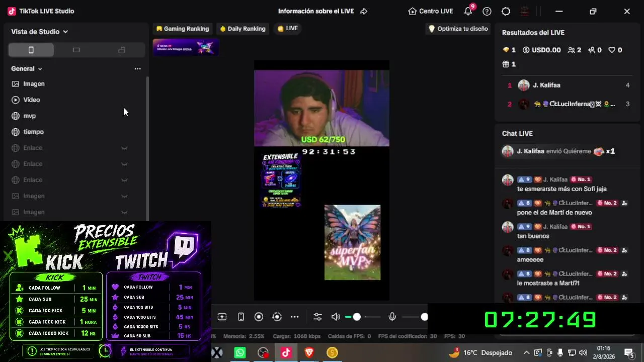Screen dimensions: 644x362
Task: Open the TikTok Music on Stage banner
Action: [x=186, y=47]
